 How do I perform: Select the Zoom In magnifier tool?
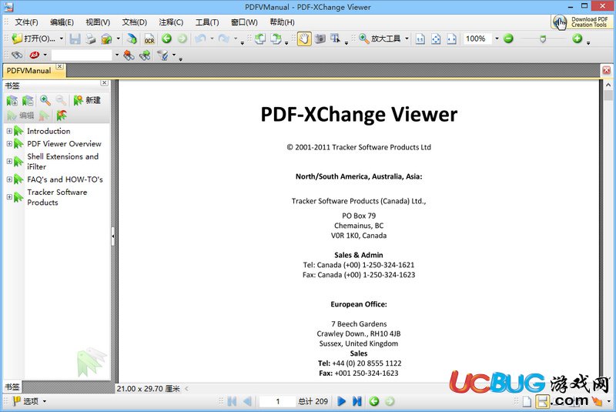[x=363, y=39]
